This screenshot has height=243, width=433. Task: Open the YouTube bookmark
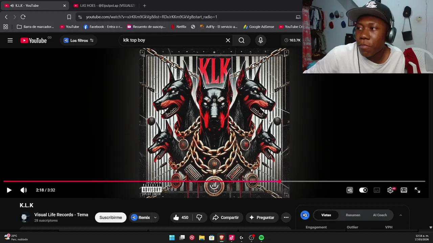(x=69, y=27)
